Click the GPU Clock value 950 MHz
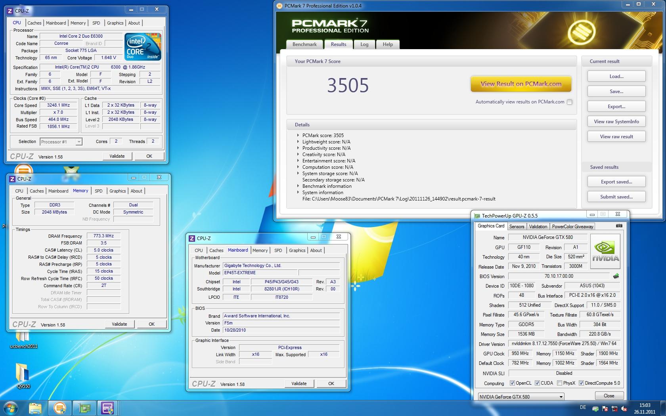Viewport: 666px width, 416px height. [x=520, y=353]
